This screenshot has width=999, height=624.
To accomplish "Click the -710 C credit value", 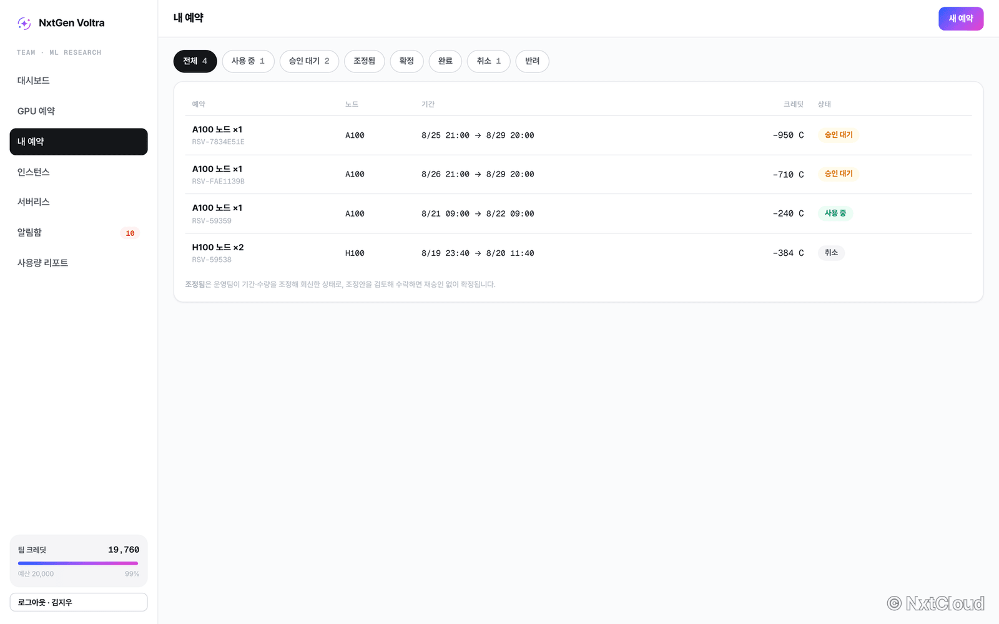I will (788, 175).
